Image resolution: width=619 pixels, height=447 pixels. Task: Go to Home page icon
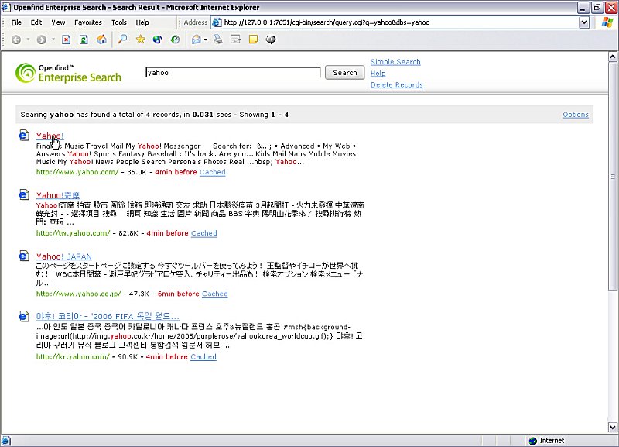(102, 40)
